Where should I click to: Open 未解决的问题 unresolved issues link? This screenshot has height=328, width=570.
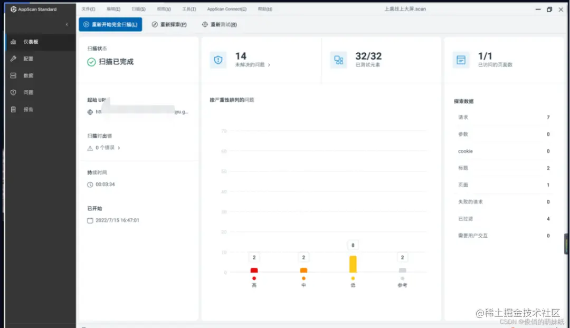(253, 65)
